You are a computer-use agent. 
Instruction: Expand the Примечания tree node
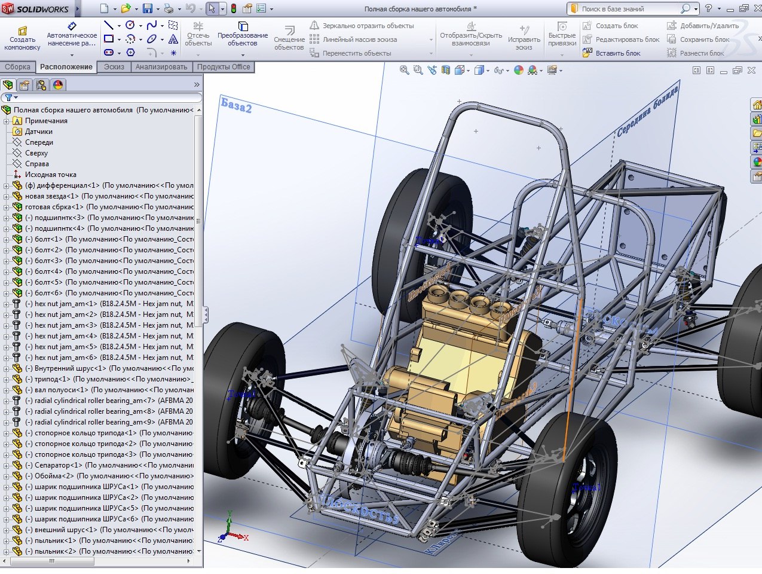click(x=7, y=121)
